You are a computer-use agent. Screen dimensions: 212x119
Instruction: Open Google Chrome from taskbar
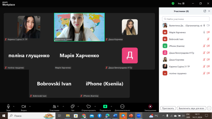(x=84, y=116)
